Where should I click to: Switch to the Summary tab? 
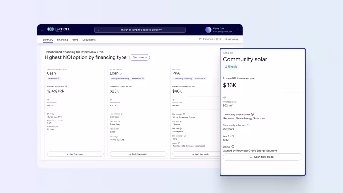pyautogui.click(x=48, y=40)
